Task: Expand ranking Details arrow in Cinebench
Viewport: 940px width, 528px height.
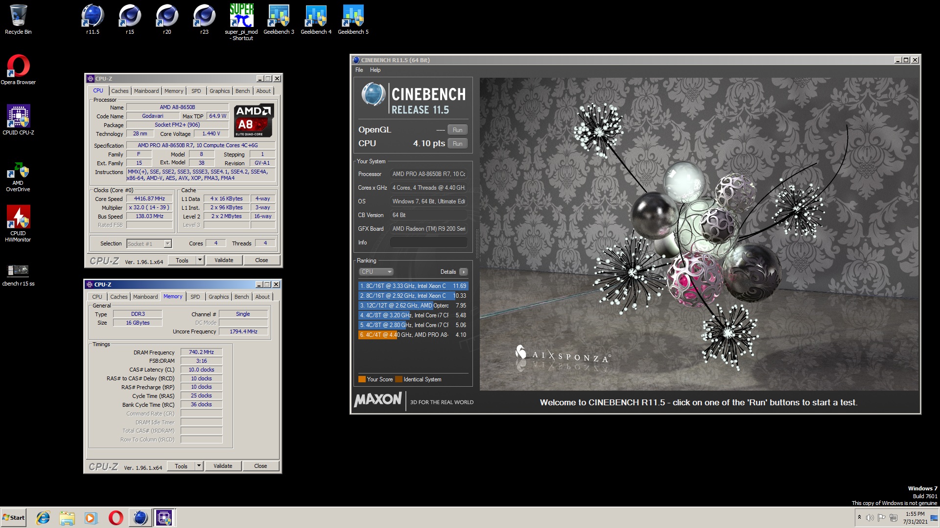Action: [464, 272]
